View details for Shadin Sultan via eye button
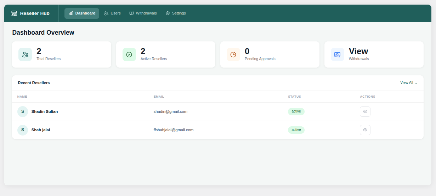The width and height of the screenshot is (436, 196). pos(365,111)
